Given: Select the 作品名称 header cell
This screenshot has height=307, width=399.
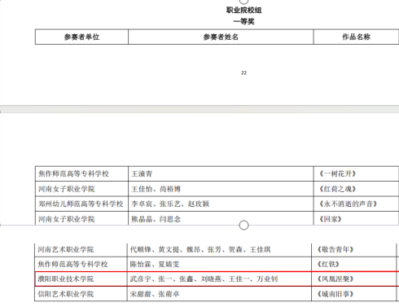Looking at the screenshot, I should [x=356, y=37].
